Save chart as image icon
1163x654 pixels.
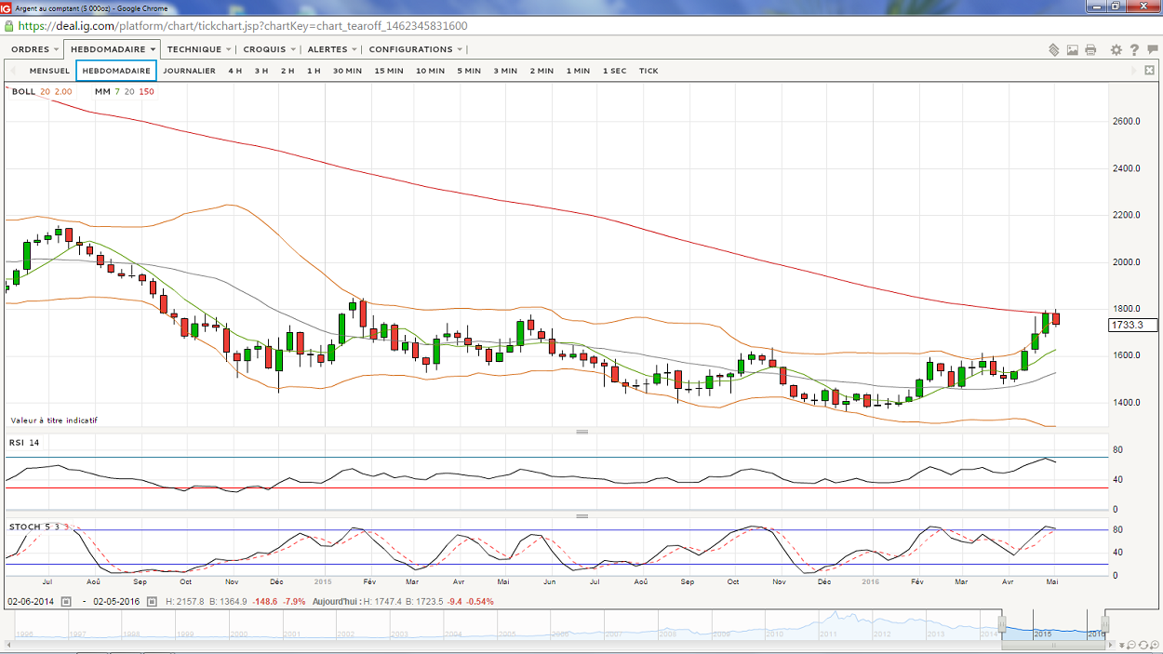1073,49
